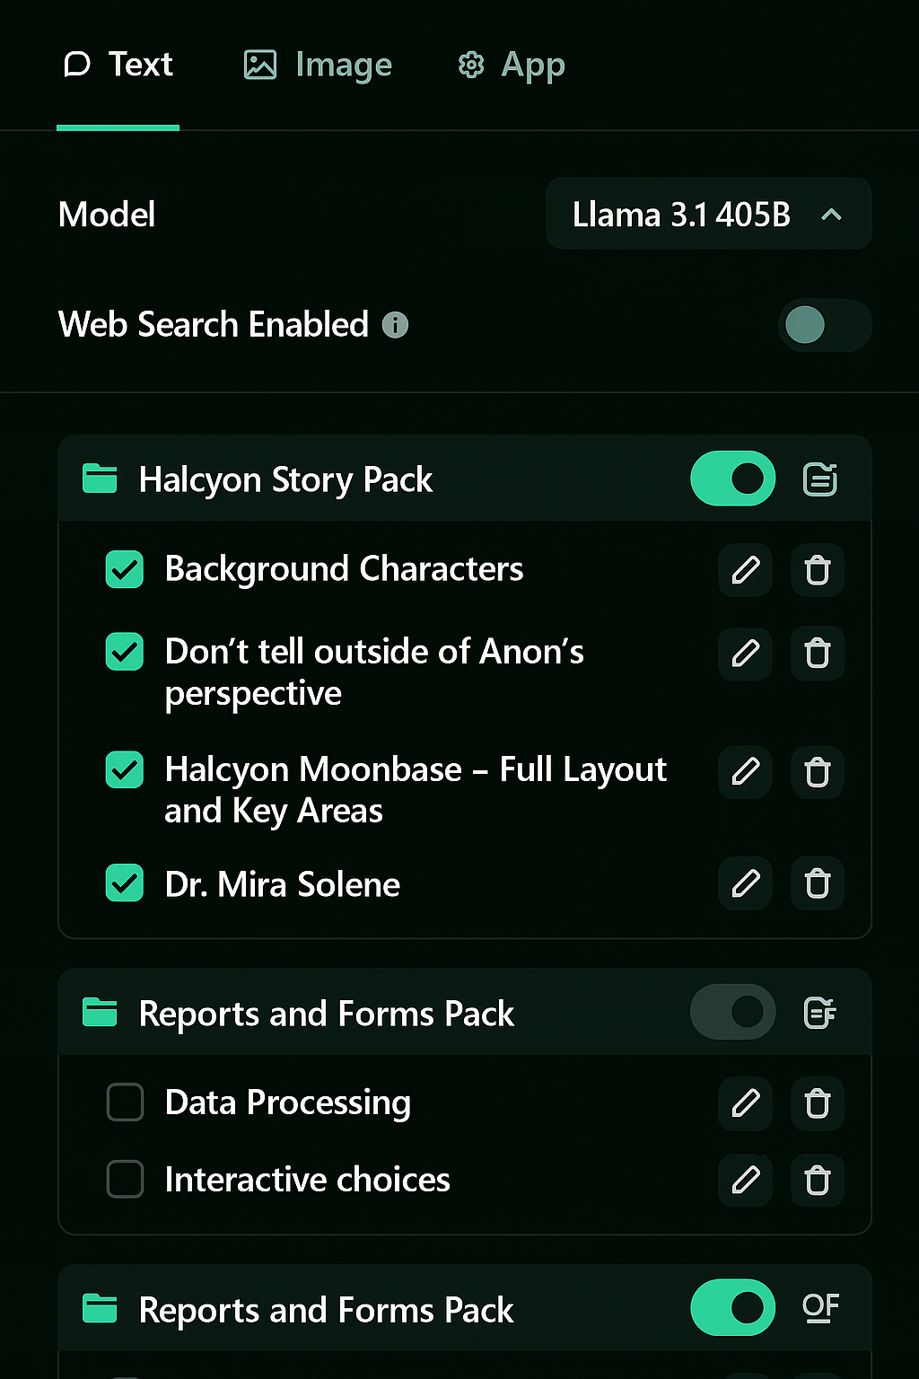Uncheck the Dr. Mira Solene checkbox
The height and width of the screenshot is (1379, 919).
click(x=125, y=883)
